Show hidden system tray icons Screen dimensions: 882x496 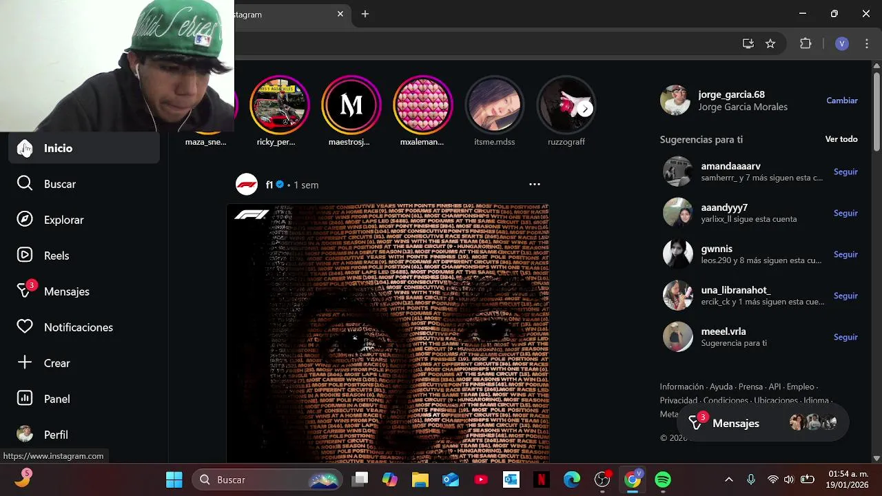pos(729,479)
